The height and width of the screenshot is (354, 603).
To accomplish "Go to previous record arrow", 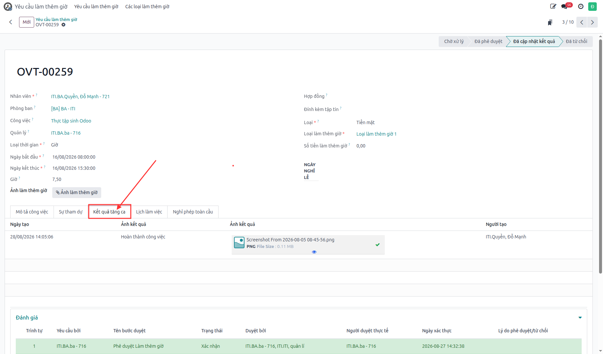I will click(582, 22).
